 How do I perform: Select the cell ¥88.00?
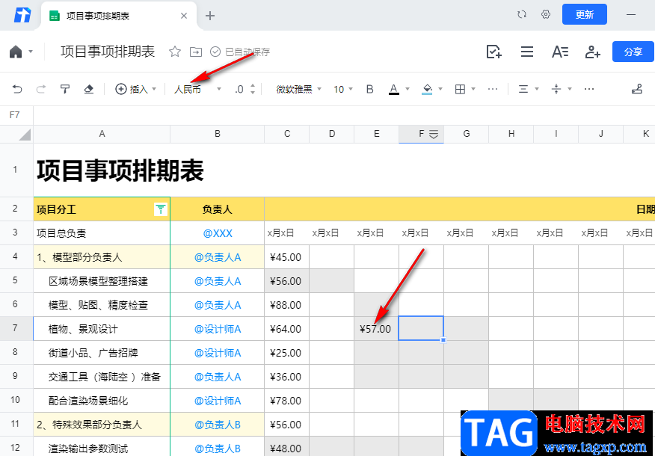click(286, 305)
